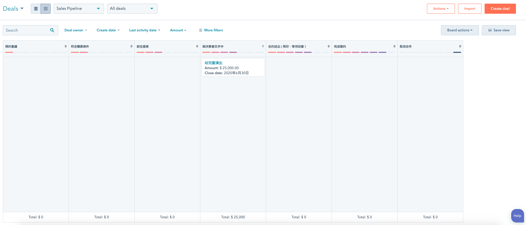The width and height of the screenshot is (526, 225).
Task: Switch to board grid view
Action: (x=46, y=9)
